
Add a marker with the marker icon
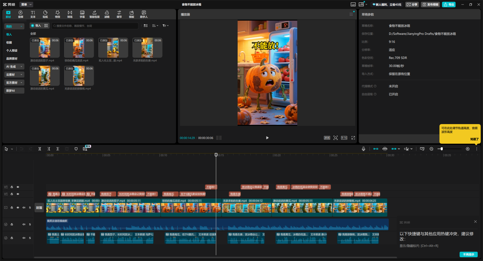pos(76,149)
